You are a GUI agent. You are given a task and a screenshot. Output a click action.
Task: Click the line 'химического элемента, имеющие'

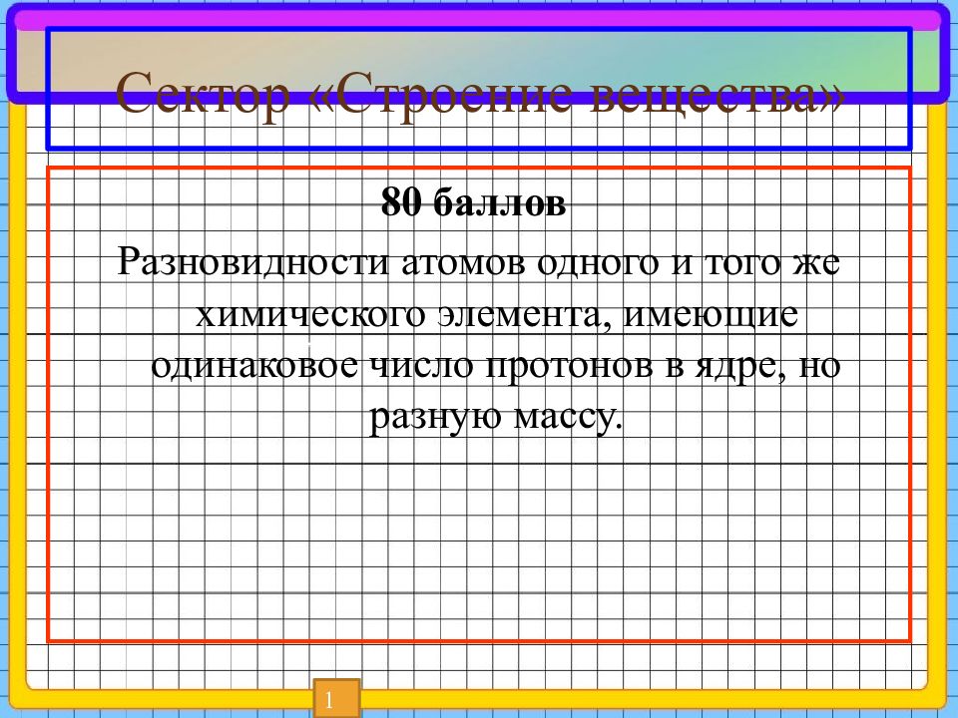496,315
